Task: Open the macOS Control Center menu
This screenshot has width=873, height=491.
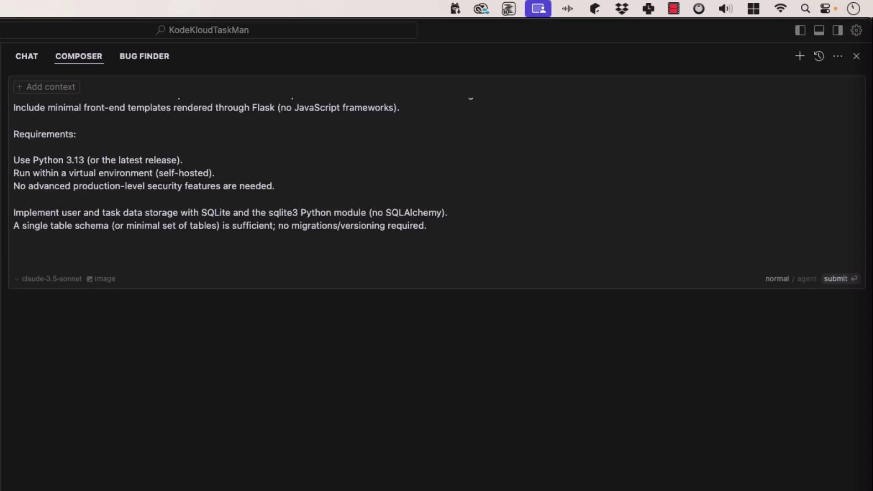Action: click(826, 9)
